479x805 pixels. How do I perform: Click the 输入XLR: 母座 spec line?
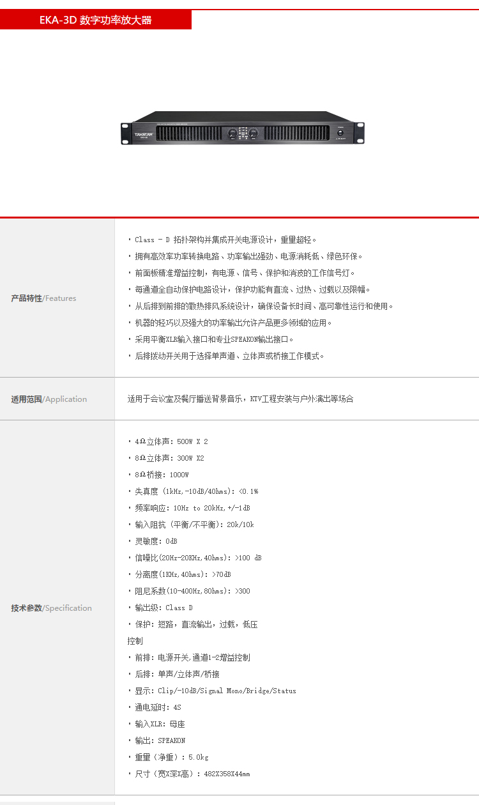pos(156,724)
